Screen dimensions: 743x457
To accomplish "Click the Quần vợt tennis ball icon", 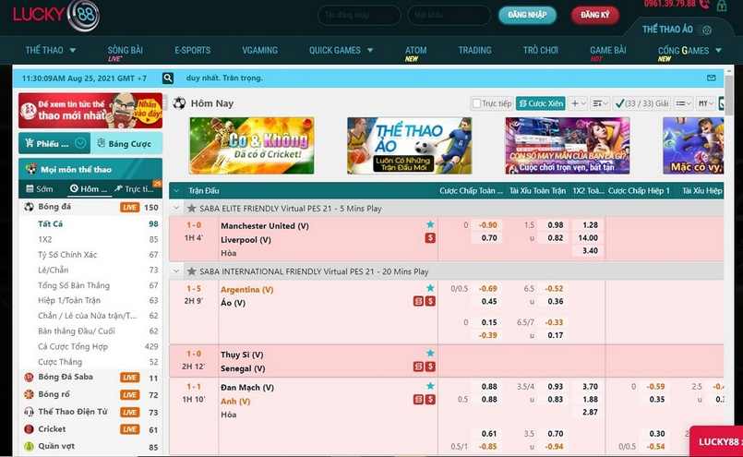I will [29, 446].
